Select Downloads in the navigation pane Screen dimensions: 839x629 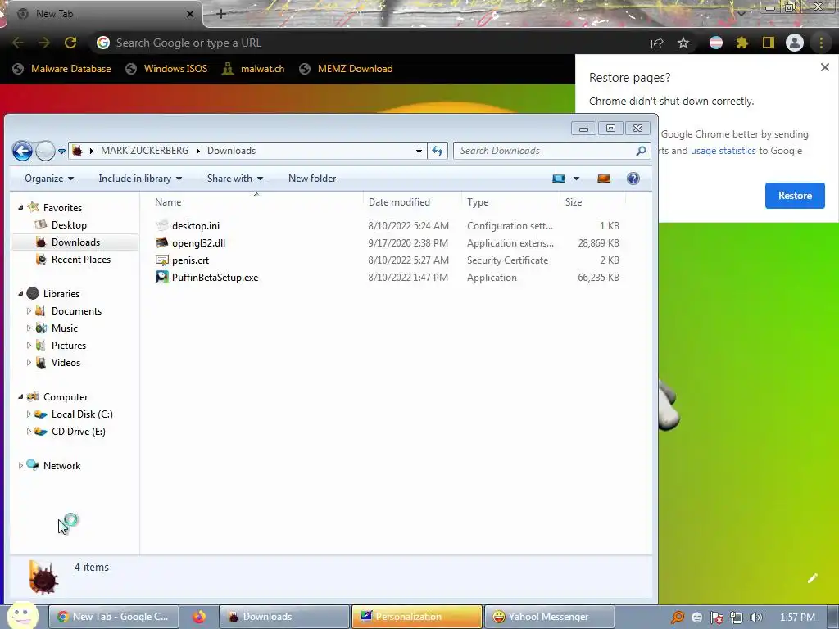click(75, 242)
